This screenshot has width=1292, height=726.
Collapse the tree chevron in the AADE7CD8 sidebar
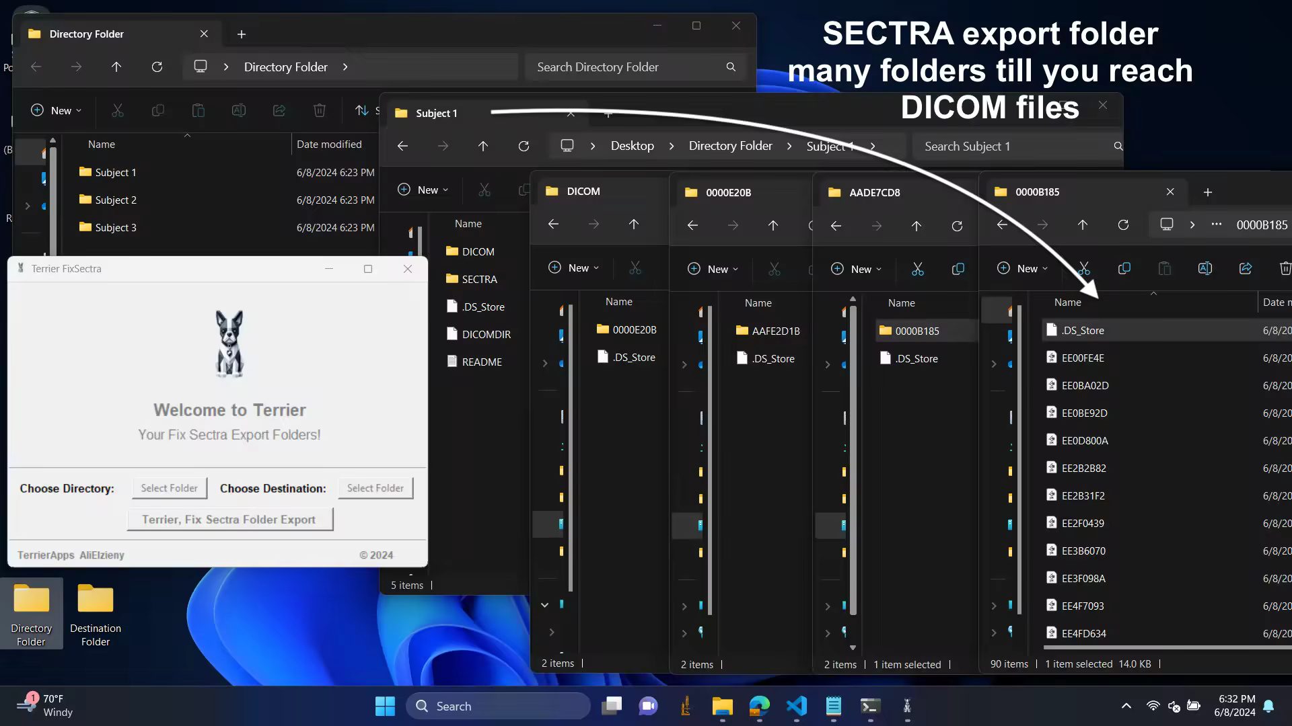[x=828, y=364]
